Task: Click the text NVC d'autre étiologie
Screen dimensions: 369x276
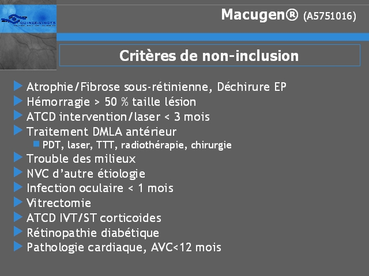Action: pyautogui.click(x=86, y=174)
